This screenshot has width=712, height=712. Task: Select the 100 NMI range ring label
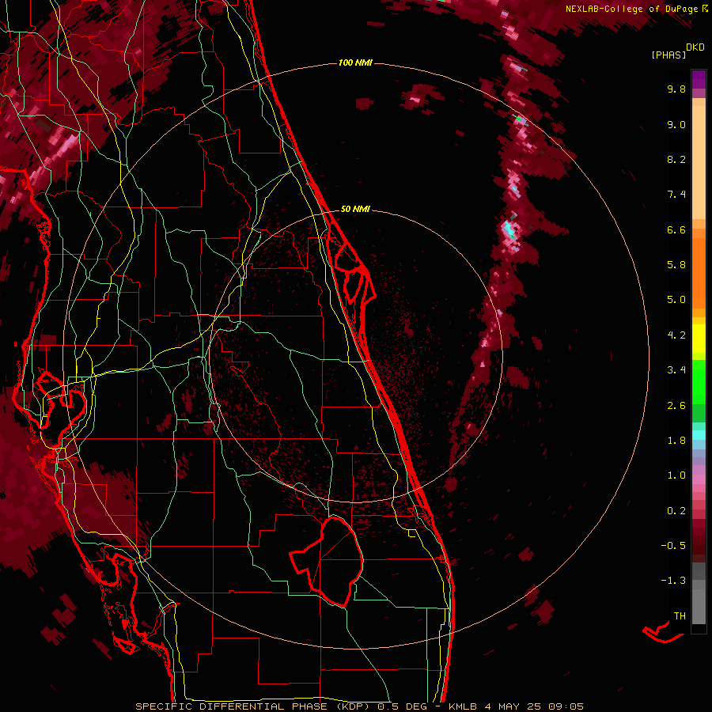pyautogui.click(x=355, y=62)
